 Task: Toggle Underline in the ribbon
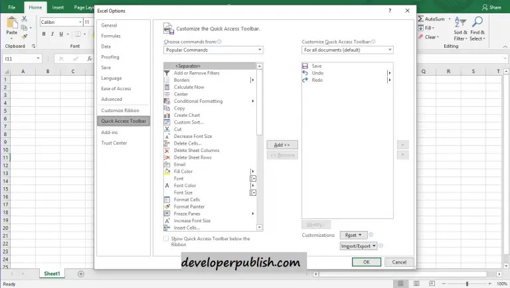tap(61, 34)
